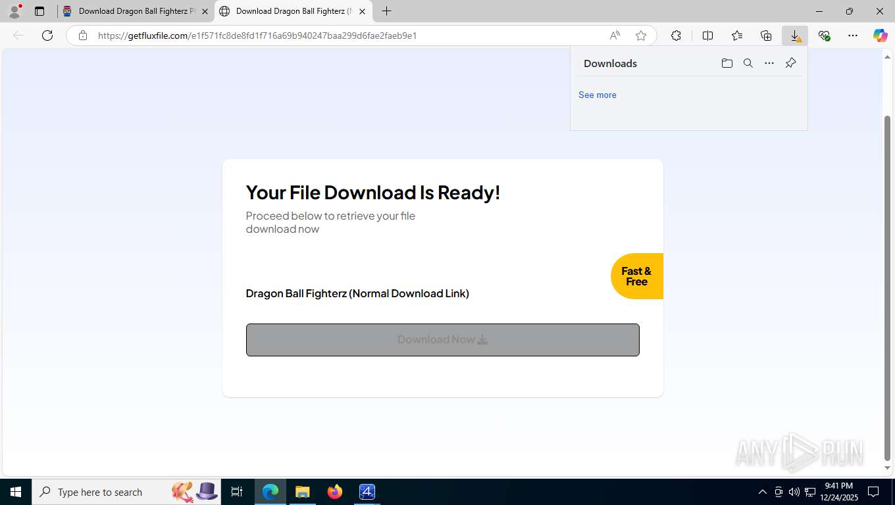This screenshot has height=505, width=895.
Task: Open the clock showing 9:41 PM
Action: (x=839, y=492)
